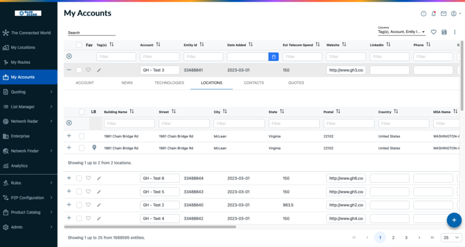Check the first location row checkbox

(x=81, y=136)
